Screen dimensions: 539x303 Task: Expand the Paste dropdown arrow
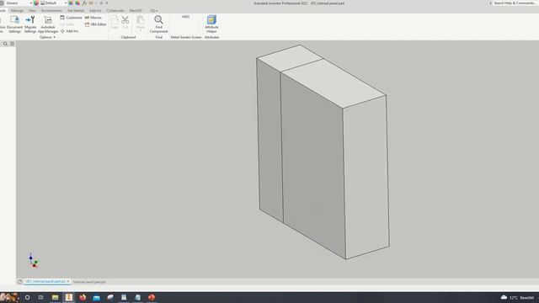point(141,31)
